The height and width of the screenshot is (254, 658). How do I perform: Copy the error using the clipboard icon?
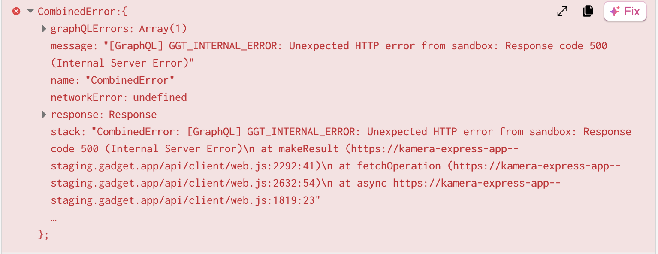pos(588,11)
